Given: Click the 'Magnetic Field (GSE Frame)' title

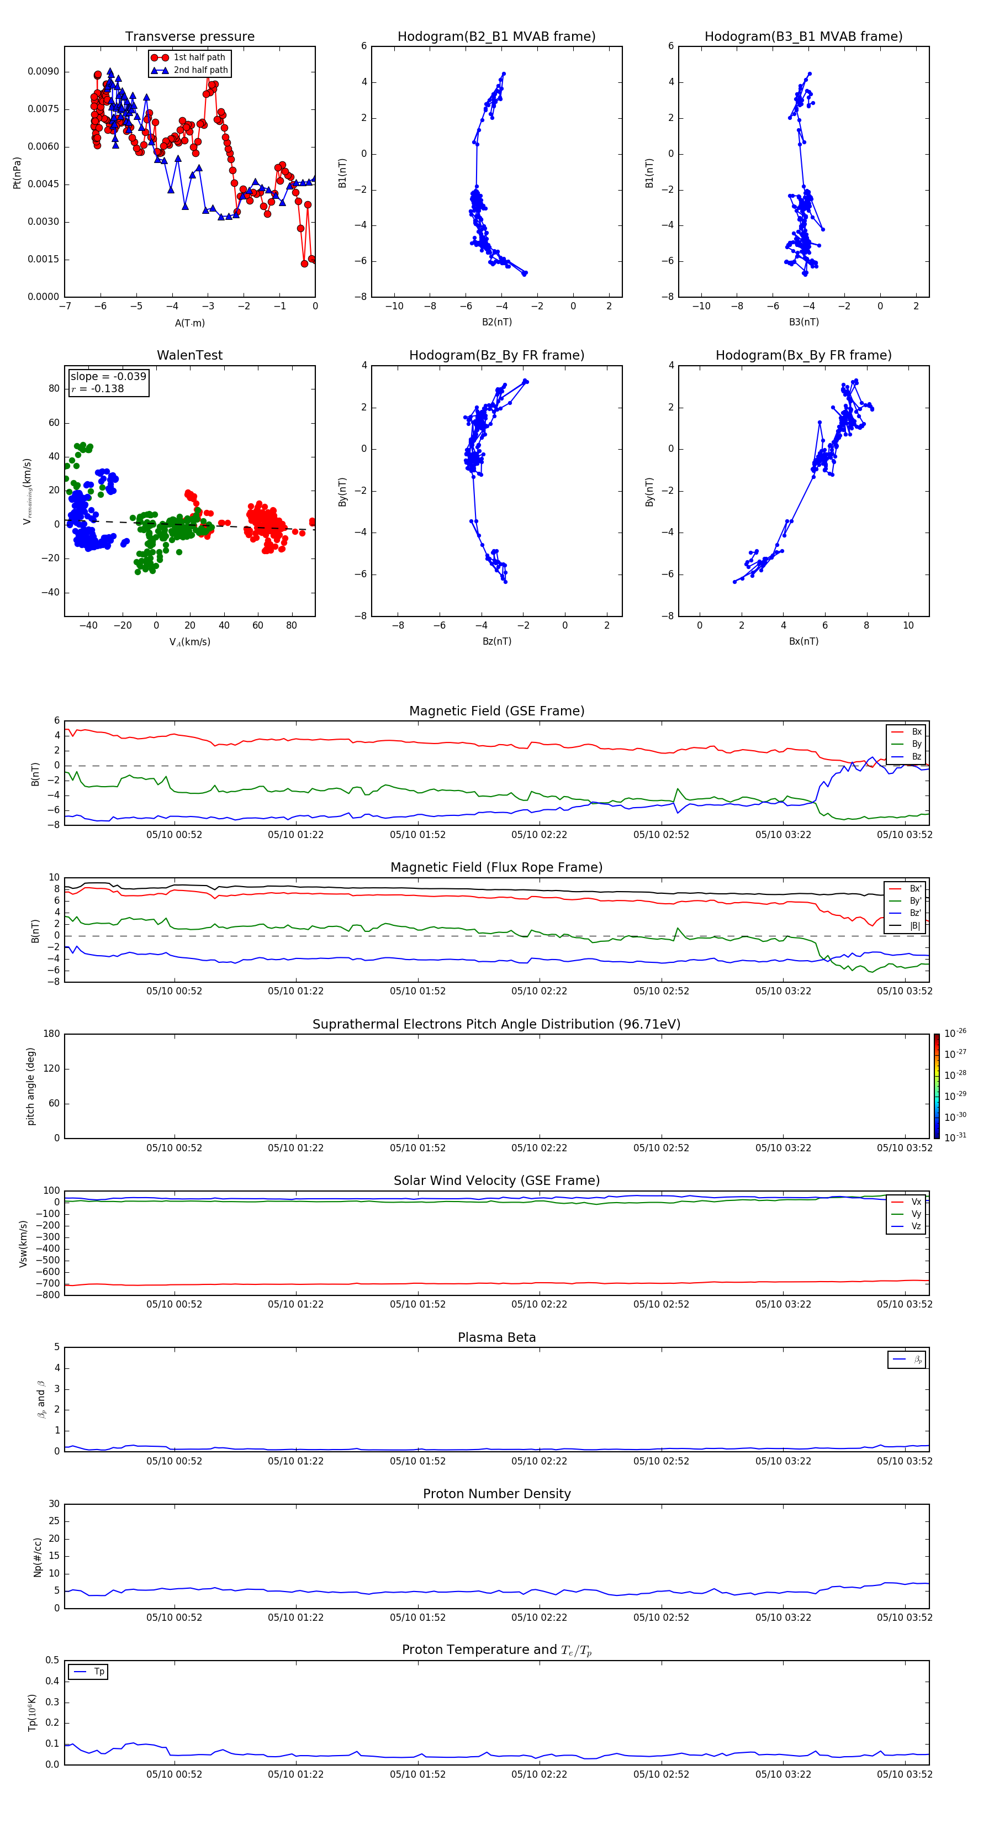Looking at the screenshot, I should [x=496, y=711].
